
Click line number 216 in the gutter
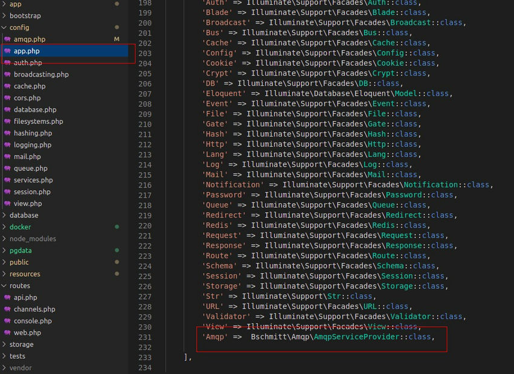[145, 185]
